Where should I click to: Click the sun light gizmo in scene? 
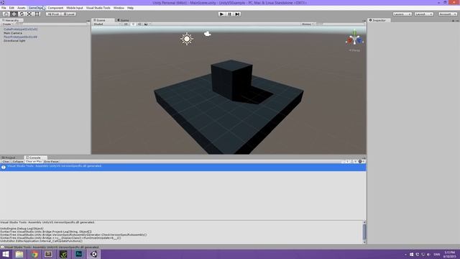187,39
